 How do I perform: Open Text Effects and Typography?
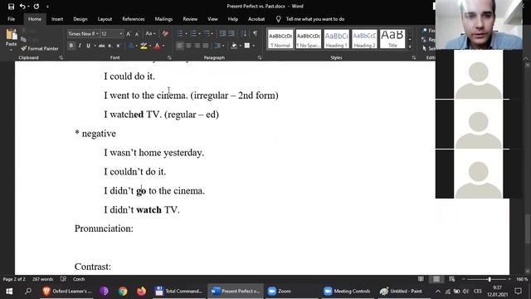coord(130,46)
